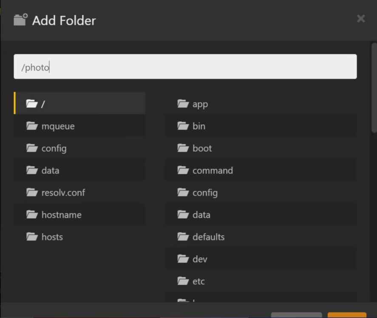Click the Add Folder title icon

[21, 20]
